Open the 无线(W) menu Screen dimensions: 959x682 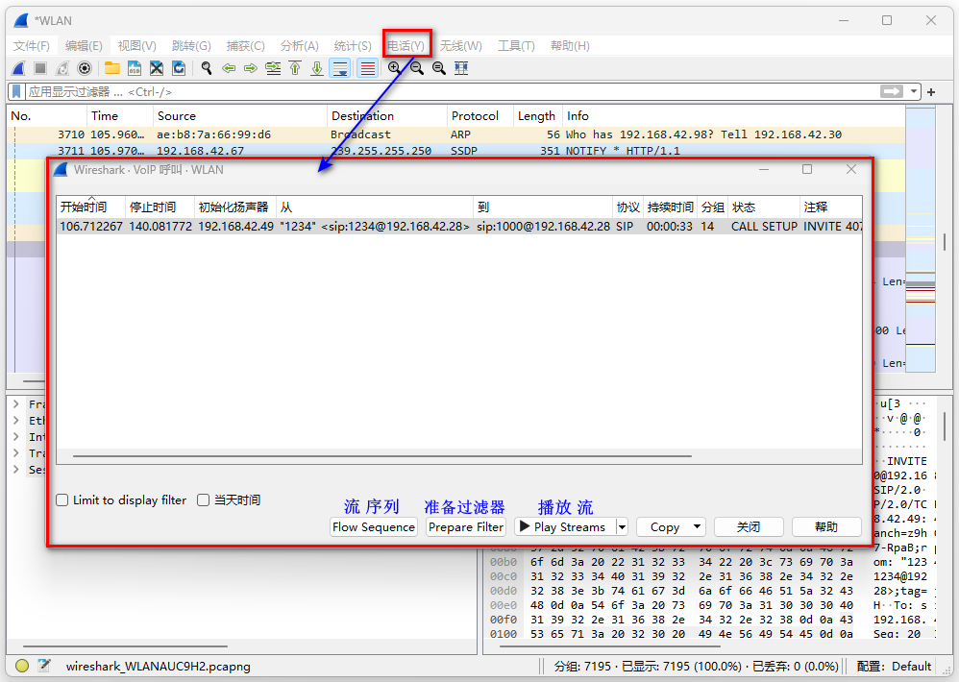(460, 46)
